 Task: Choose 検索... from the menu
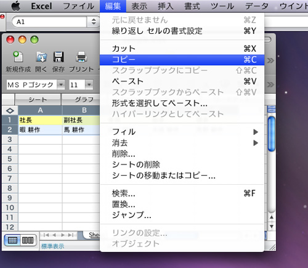[182, 193]
